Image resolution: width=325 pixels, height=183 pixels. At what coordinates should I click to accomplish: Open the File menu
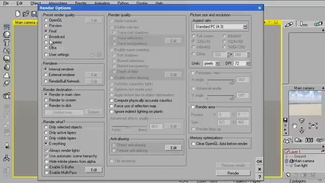point(6,3)
